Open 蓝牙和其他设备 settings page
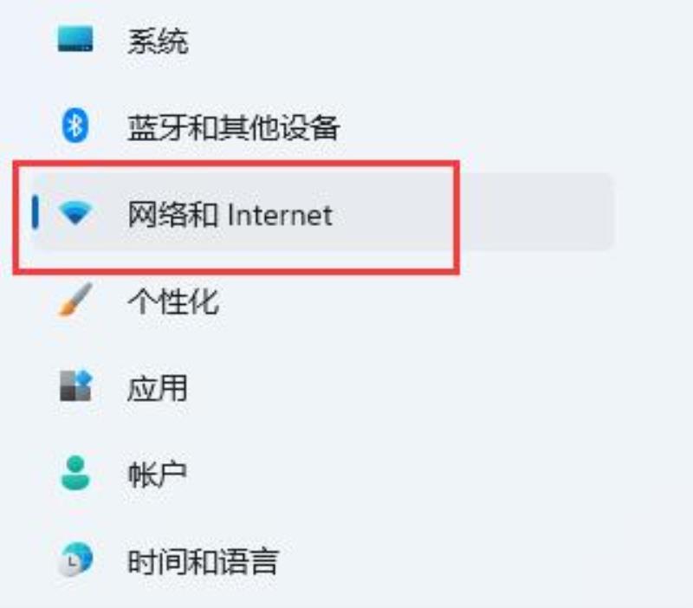This screenshot has width=693, height=608. (233, 127)
